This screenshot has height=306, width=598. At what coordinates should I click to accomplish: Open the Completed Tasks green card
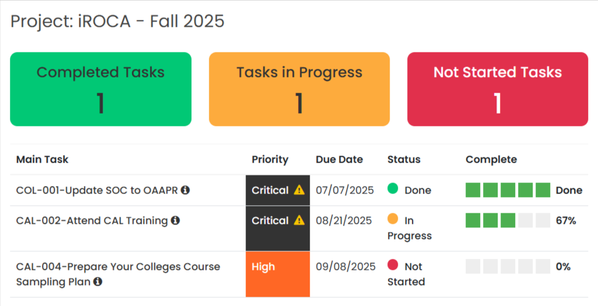[x=101, y=89]
